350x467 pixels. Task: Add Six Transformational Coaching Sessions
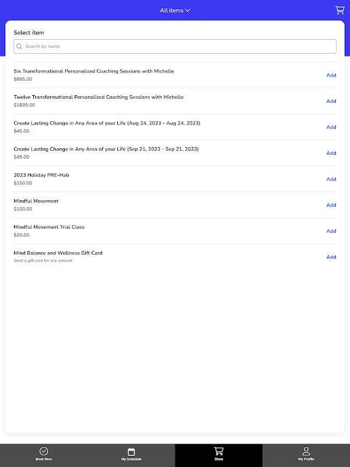click(331, 75)
